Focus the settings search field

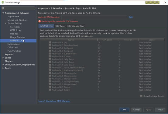coord(19,8)
